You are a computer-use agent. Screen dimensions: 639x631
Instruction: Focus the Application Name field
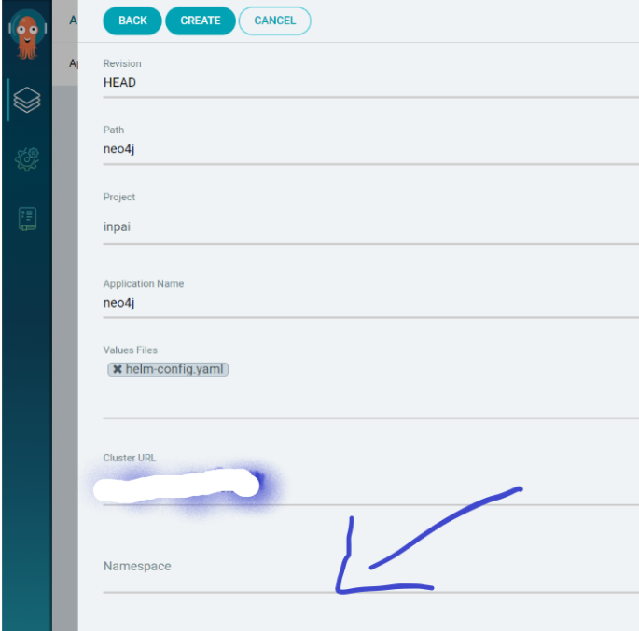(371, 303)
